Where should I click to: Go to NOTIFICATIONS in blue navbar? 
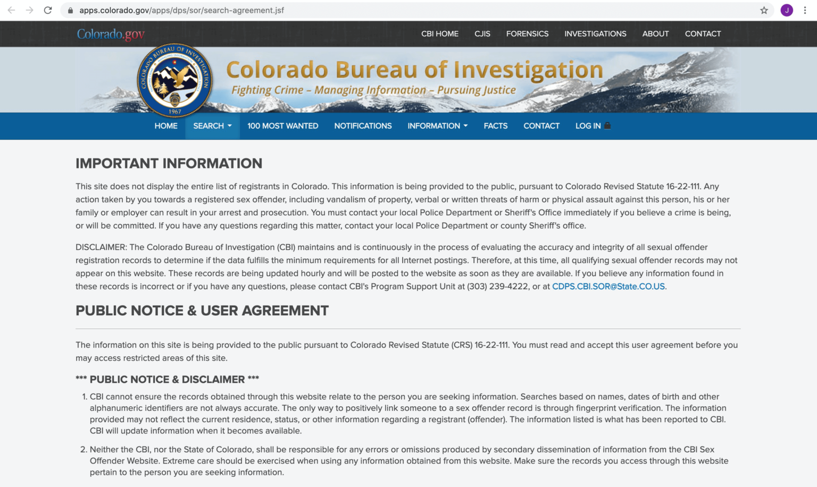pos(363,126)
